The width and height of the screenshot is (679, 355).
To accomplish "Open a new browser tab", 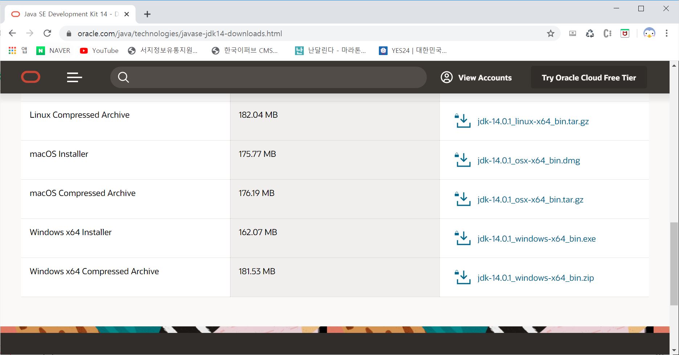I will coord(147,14).
